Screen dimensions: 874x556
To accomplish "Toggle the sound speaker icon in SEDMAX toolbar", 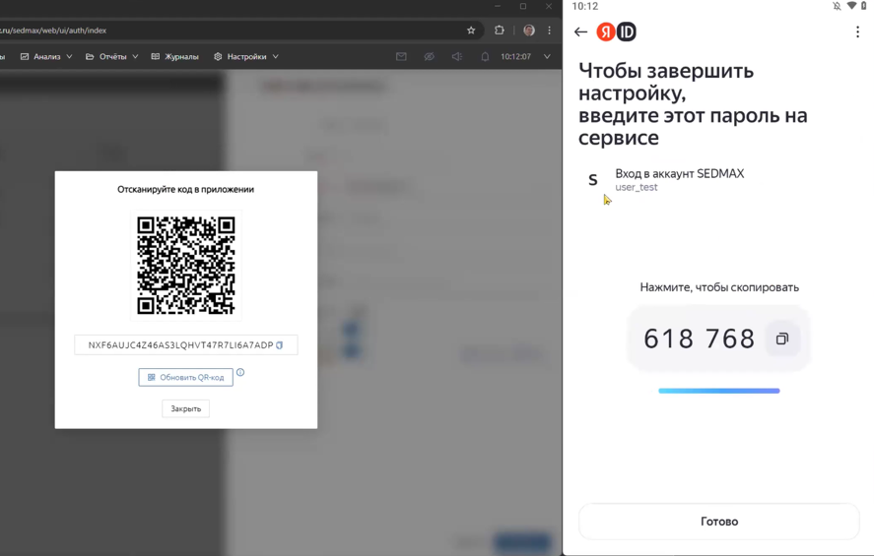I will [x=457, y=56].
